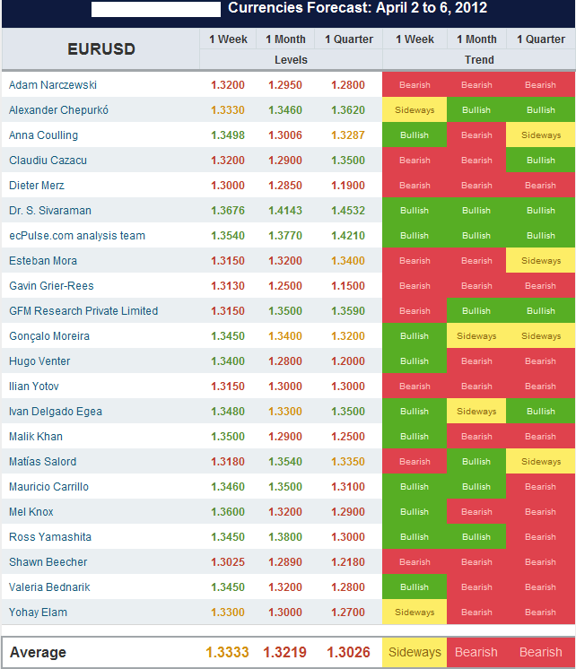Select Dr. S. Sivaraman's 1.3676 week level
The image size is (576, 669).
[228, 211]
